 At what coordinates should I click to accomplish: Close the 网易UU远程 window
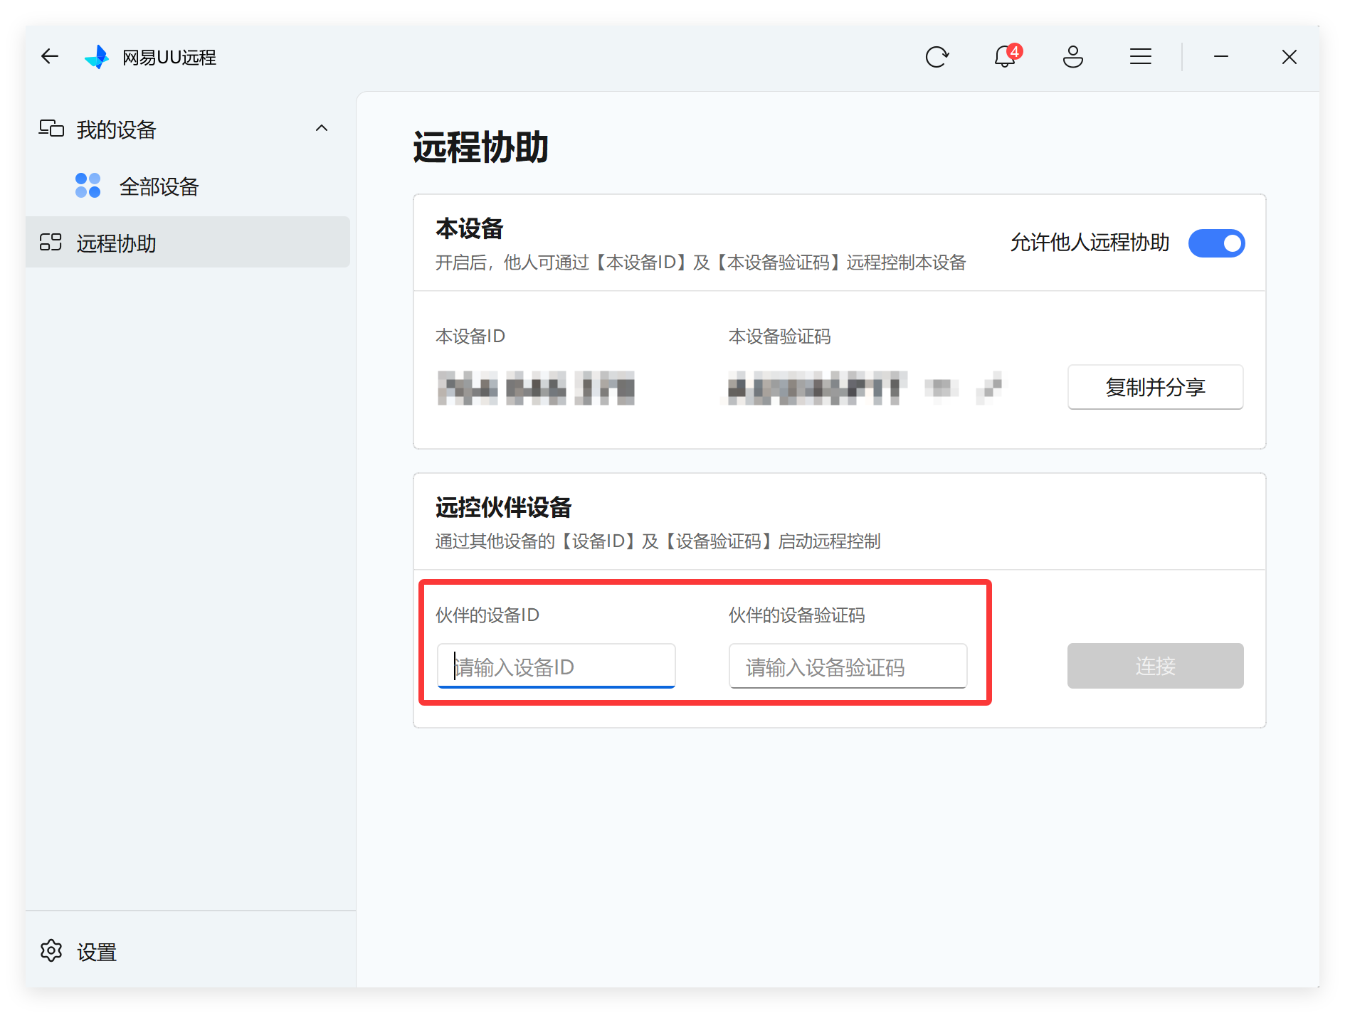pyautogui.click(x=1289, y=57)
